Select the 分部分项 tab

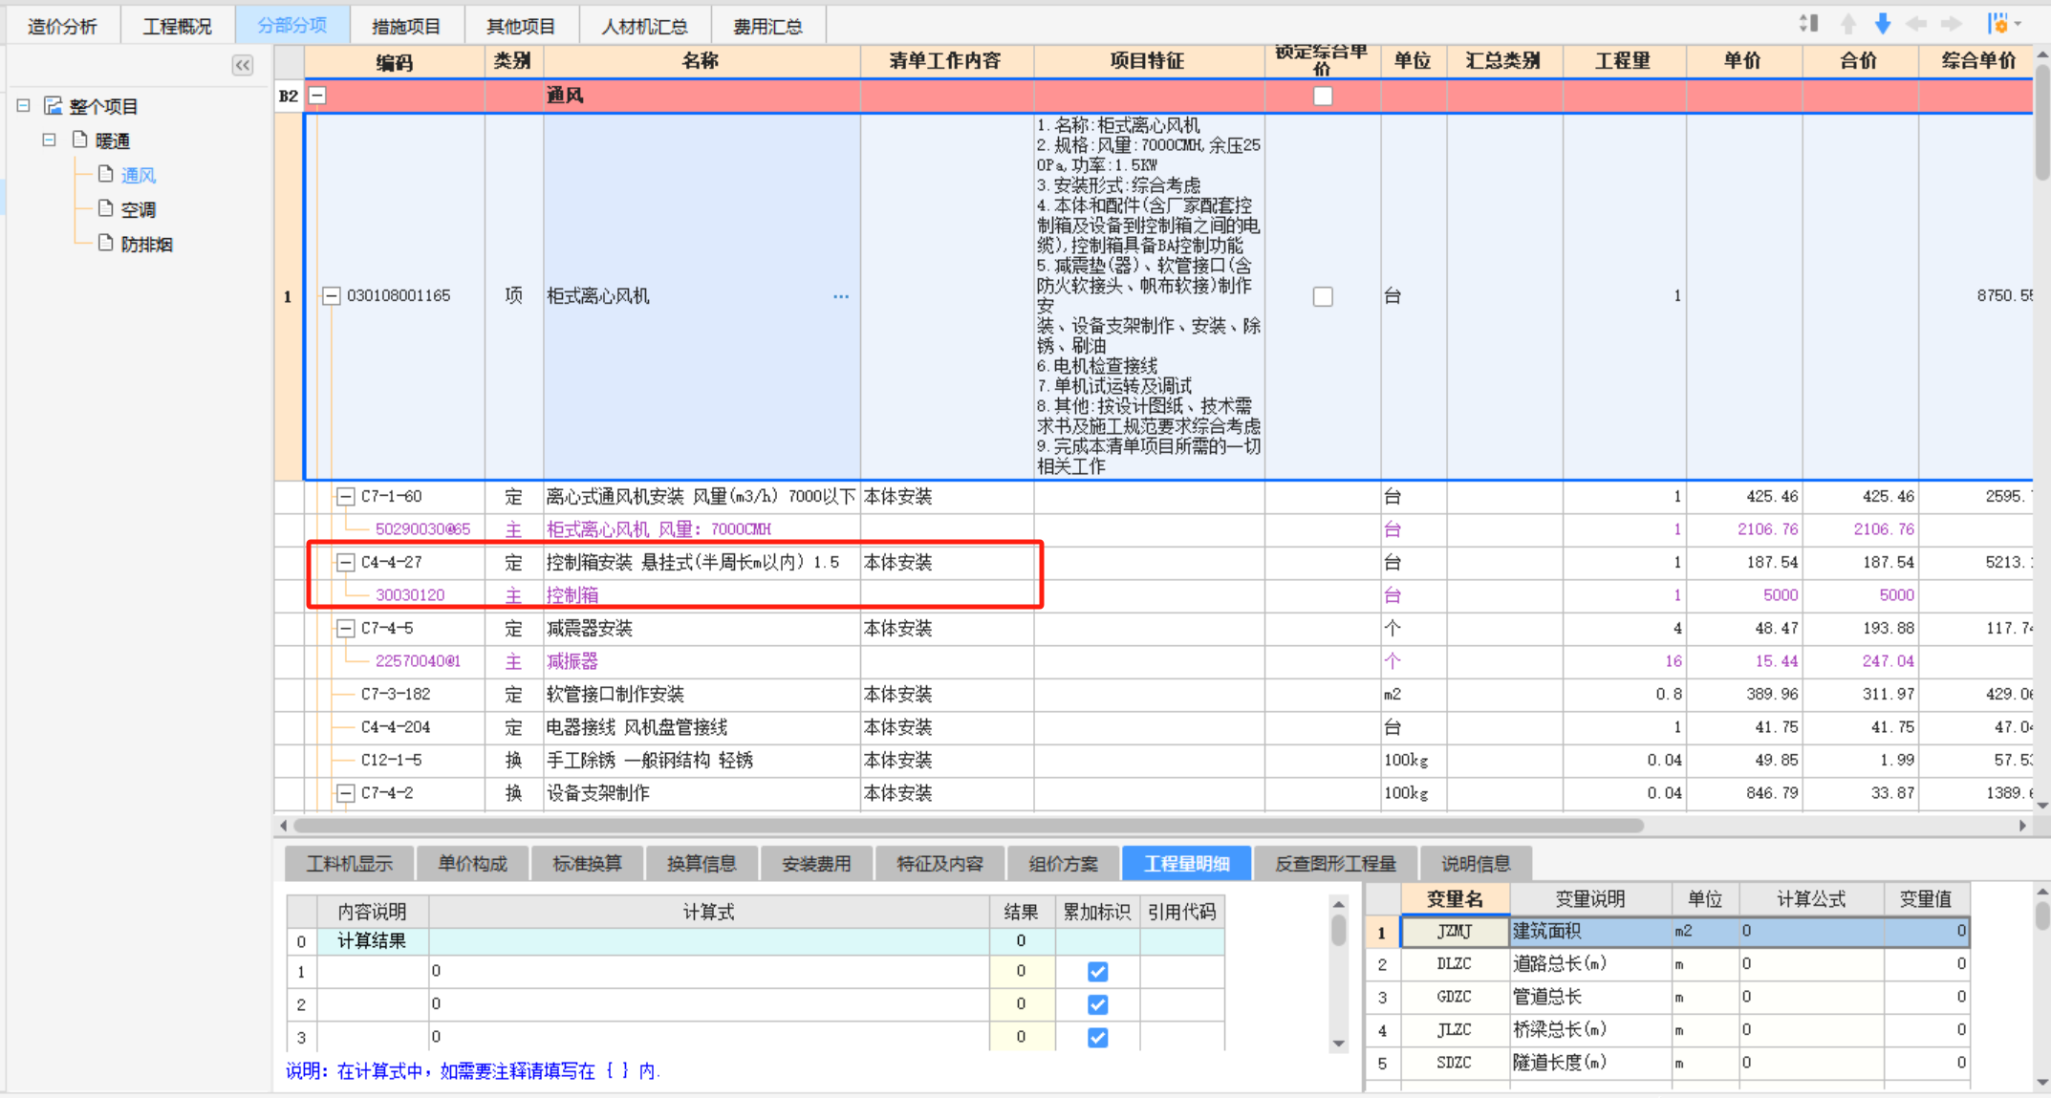(292, 25)
